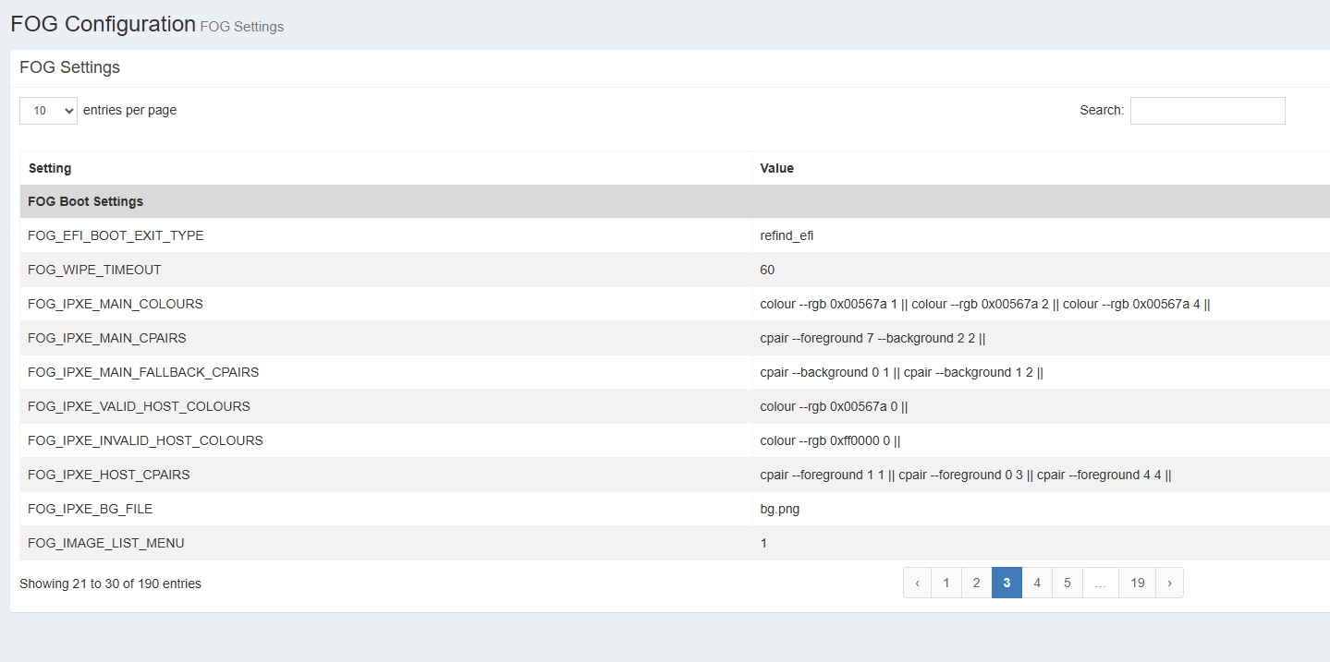Click the FOG_IPXE_INVALID_HOST_COLOURS value
This screenshot has width=1330, height=662.
tap(830, 440)
